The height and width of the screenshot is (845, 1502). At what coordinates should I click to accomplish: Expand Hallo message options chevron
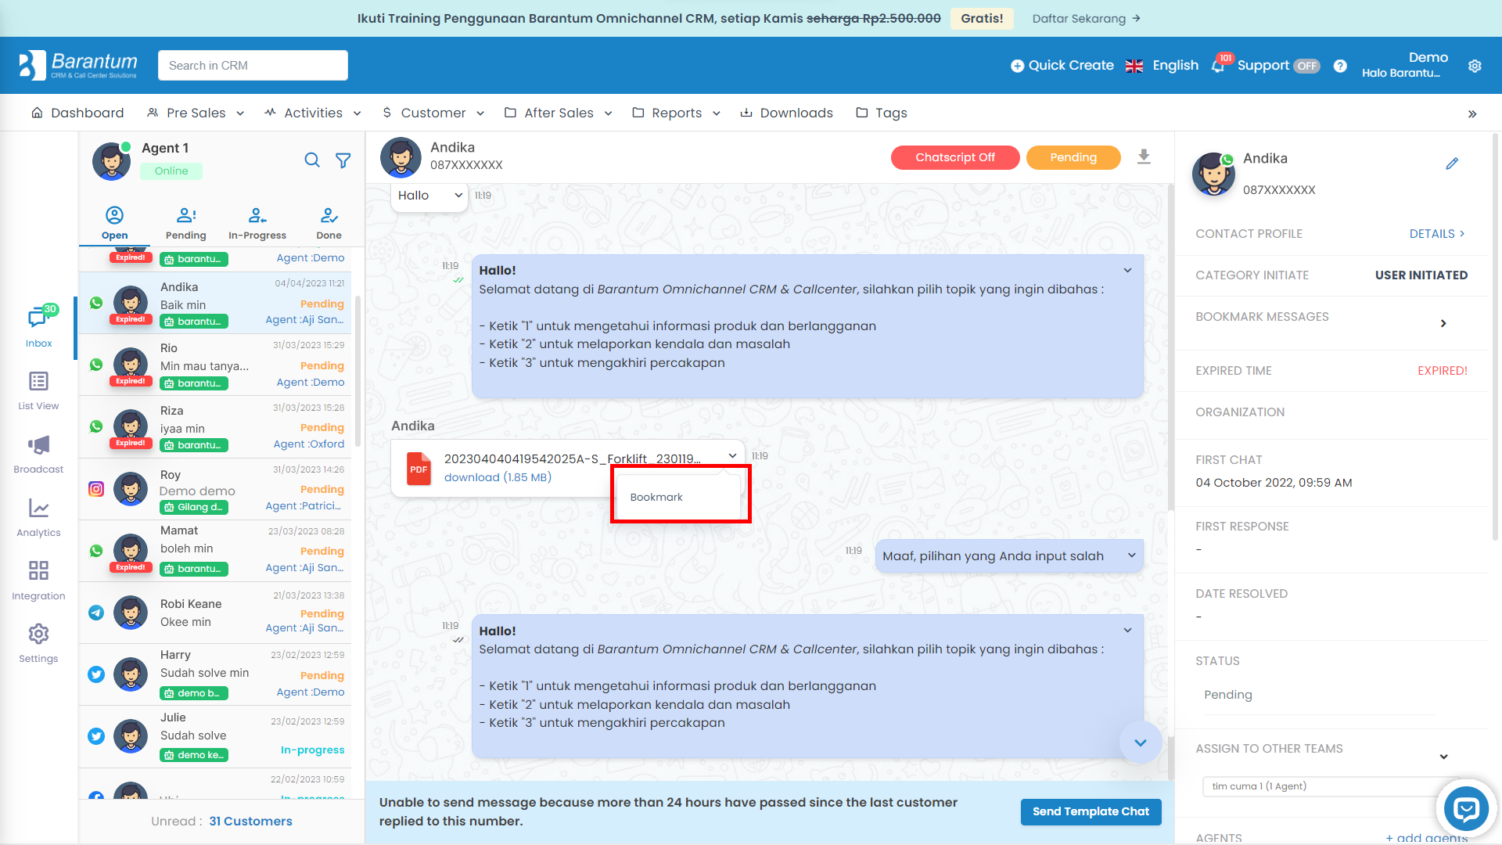[458, 196]
